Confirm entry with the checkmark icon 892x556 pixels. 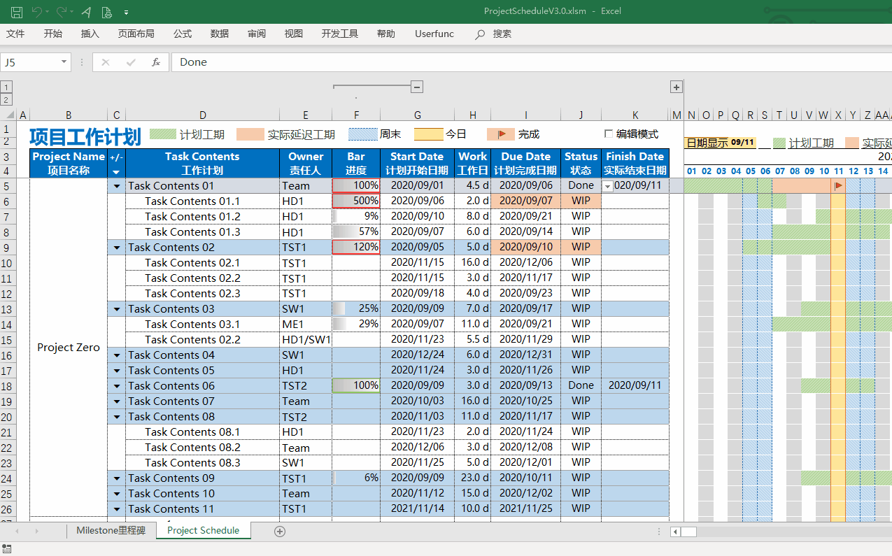[131, 62]
